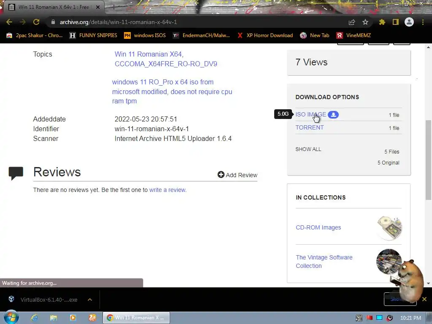Open the FUNNY SNIPPIES bookmark
Viewport: 432px width, 324px height.
coord(93,35)
